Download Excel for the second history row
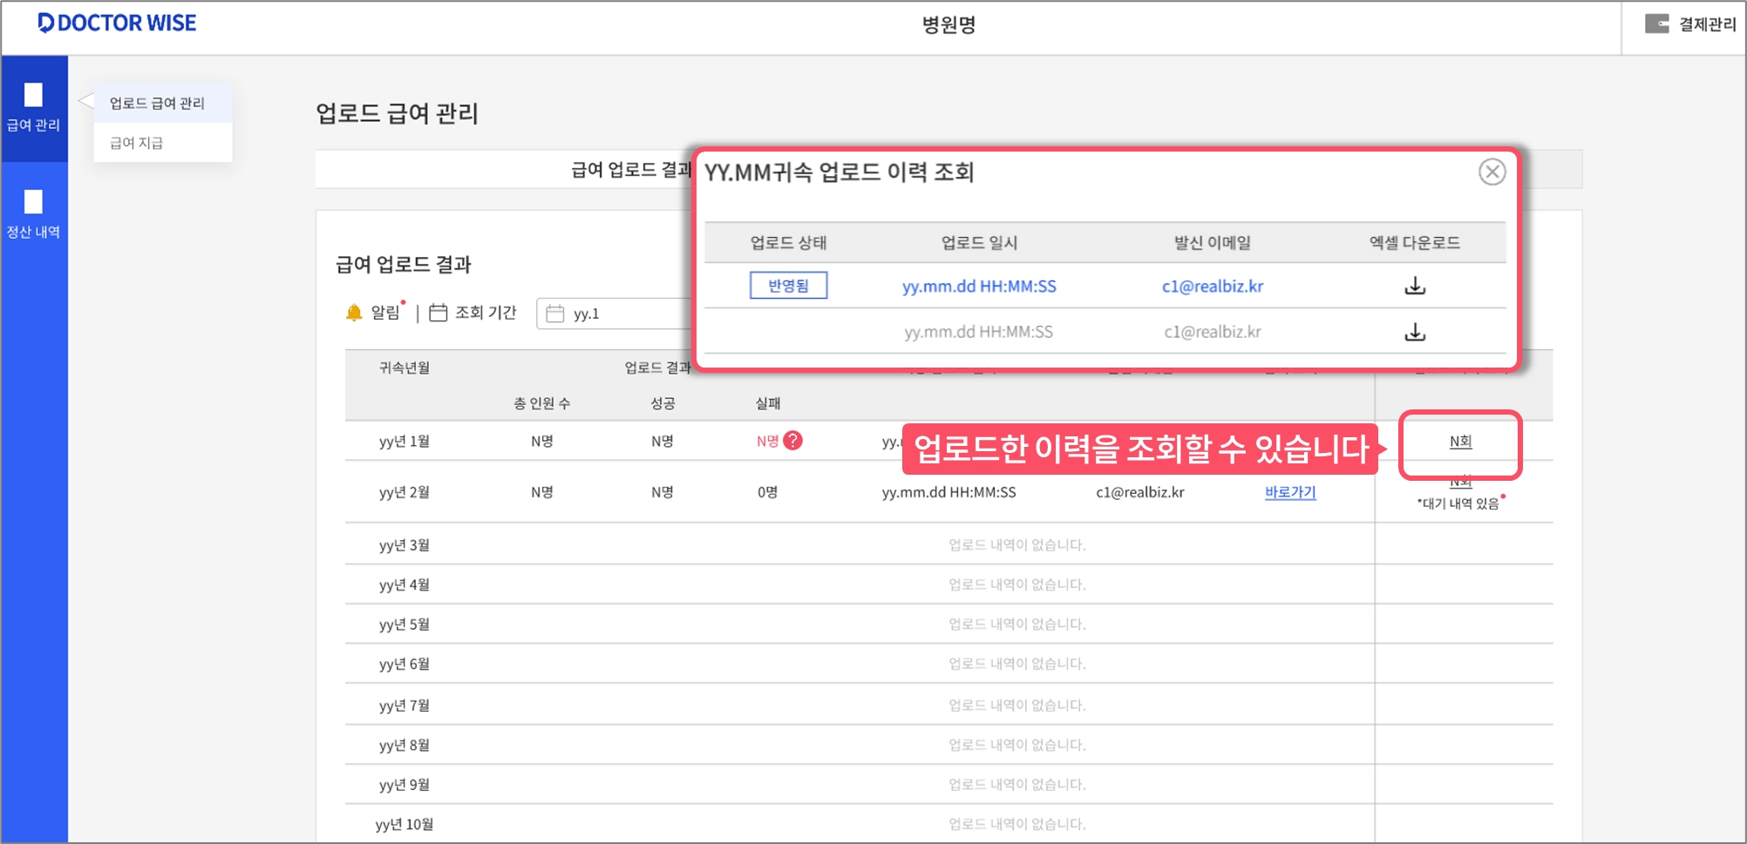This screenshot has height=844, width=1747. [1415, 332]
